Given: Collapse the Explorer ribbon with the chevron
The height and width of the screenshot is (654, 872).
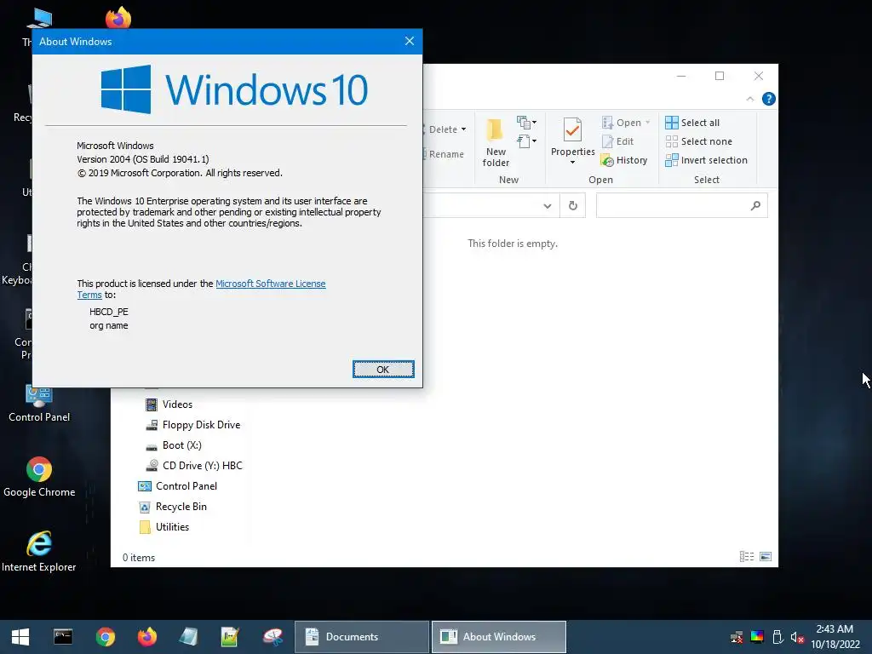Looking at the screenshot, I should 749,99.
